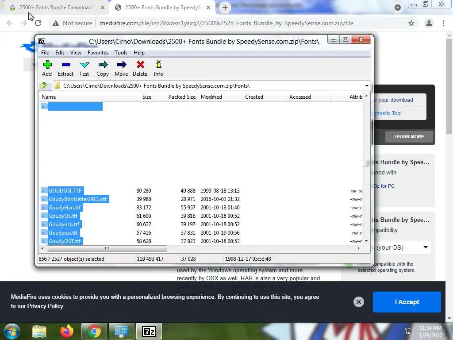
Task: Open the Windows Start menu
Action: point(12,331)
